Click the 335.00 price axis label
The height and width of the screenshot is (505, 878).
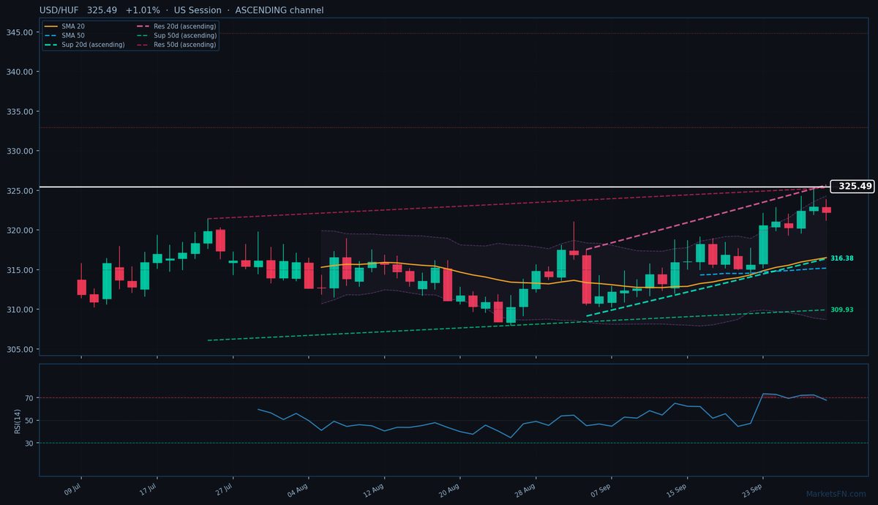coord(19,111)
